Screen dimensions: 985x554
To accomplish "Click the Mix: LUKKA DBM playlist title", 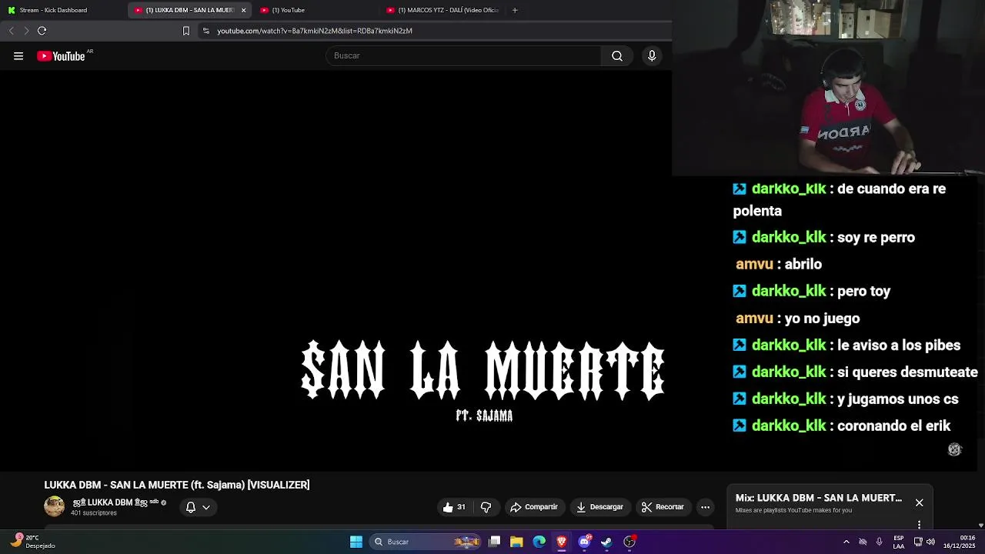I will click(818, 498).
